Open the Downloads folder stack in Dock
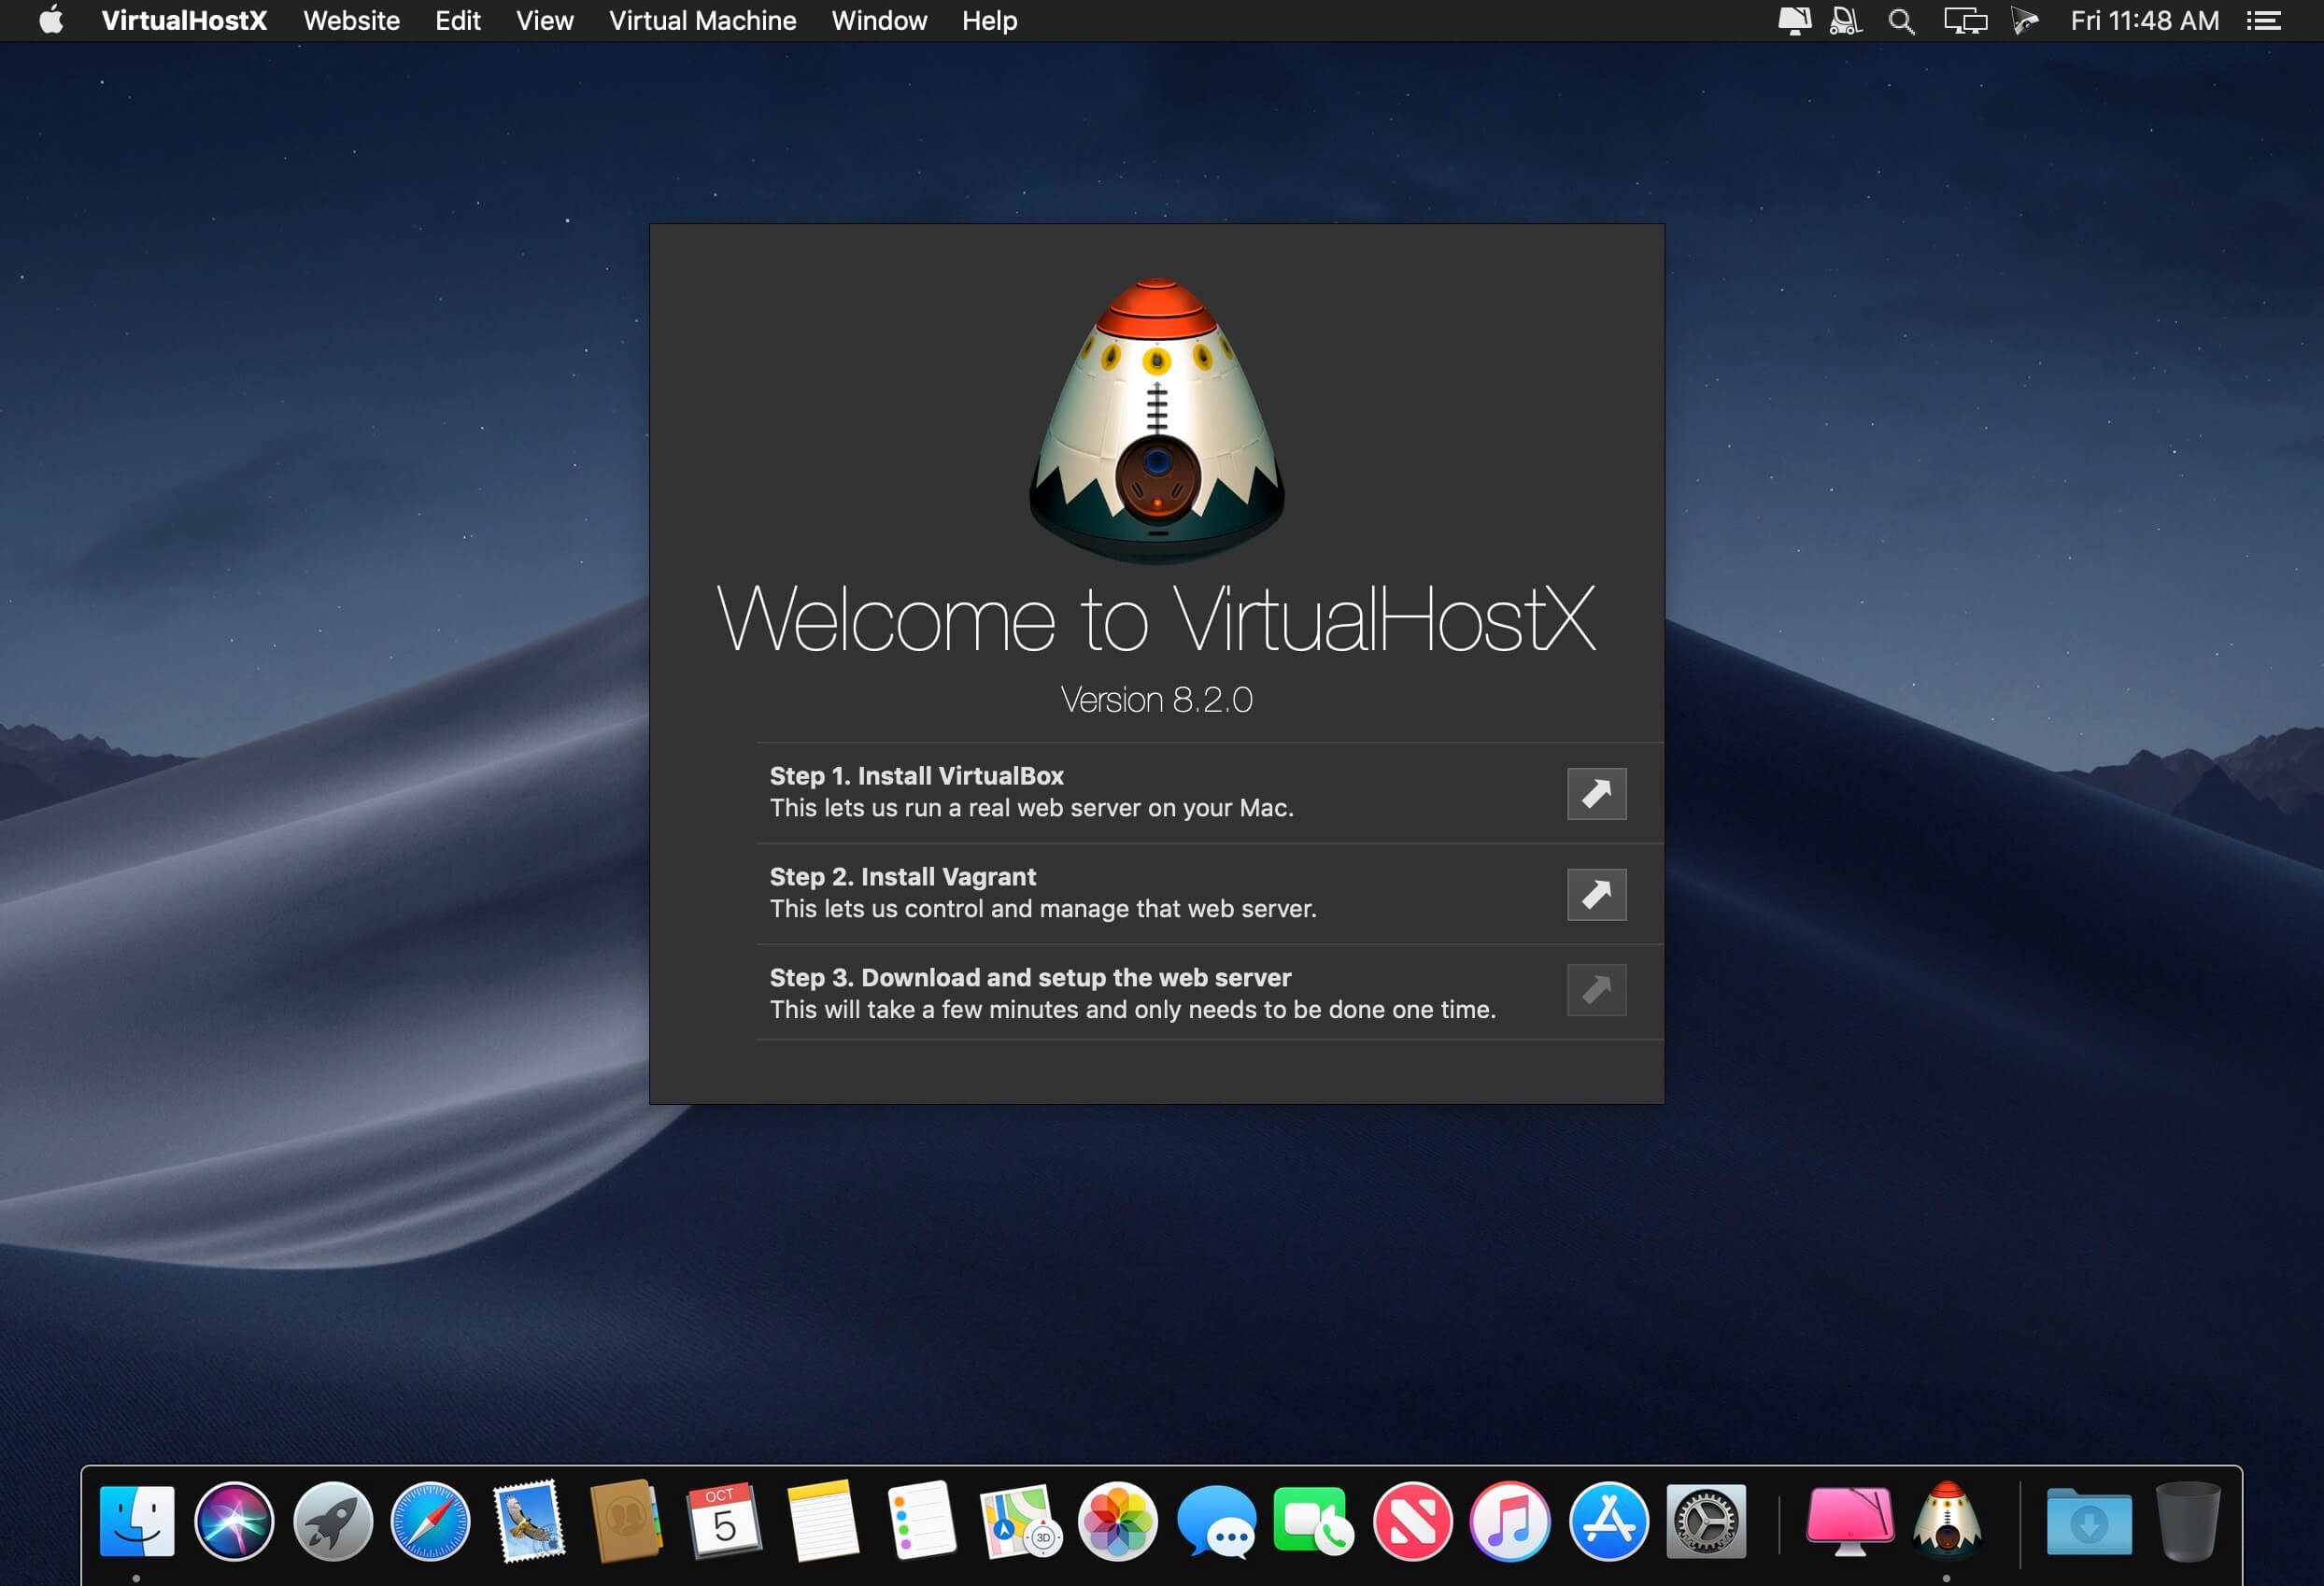This screenshot has height=1586, width=2324. click(2088, 1522)
